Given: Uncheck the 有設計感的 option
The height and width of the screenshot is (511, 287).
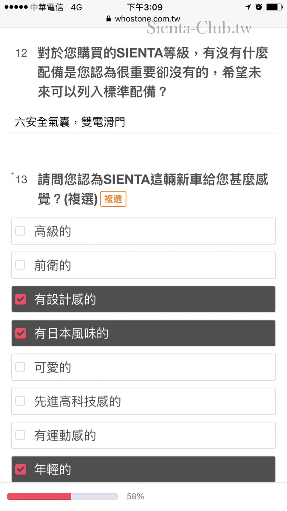Looking at the screenshot, I should (x=20, y=299).
